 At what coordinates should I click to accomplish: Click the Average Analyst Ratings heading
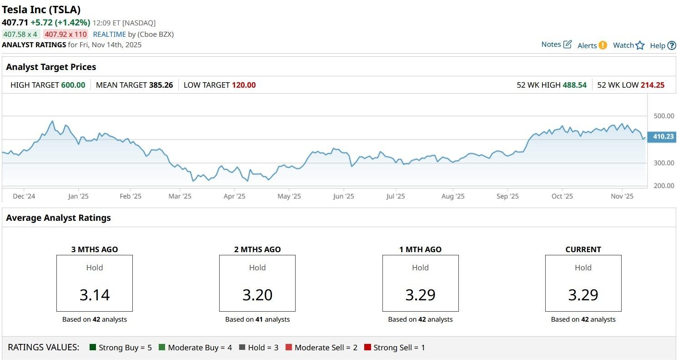pyautogui.click(x=58, y=218)
